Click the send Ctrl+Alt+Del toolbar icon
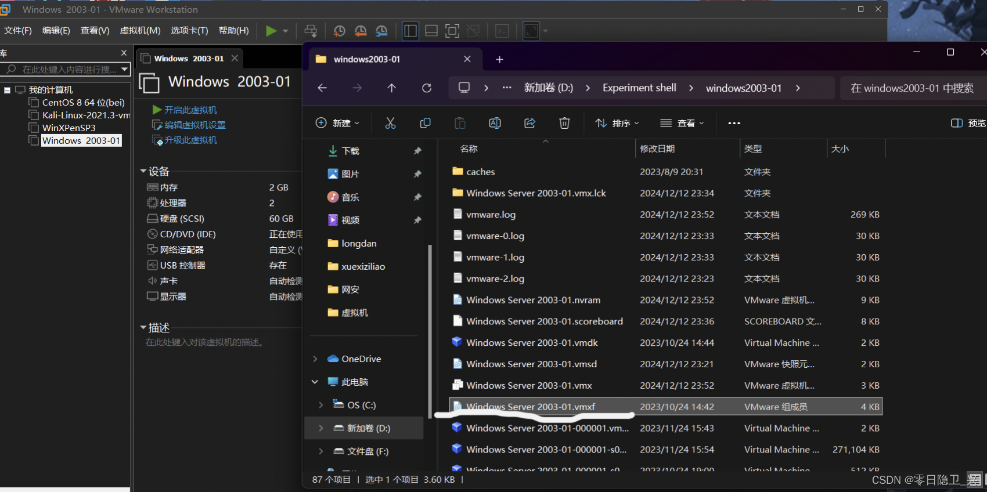 click(x=311, y=31)
